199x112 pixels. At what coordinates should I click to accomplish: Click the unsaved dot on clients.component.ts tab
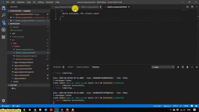point(100,7)
